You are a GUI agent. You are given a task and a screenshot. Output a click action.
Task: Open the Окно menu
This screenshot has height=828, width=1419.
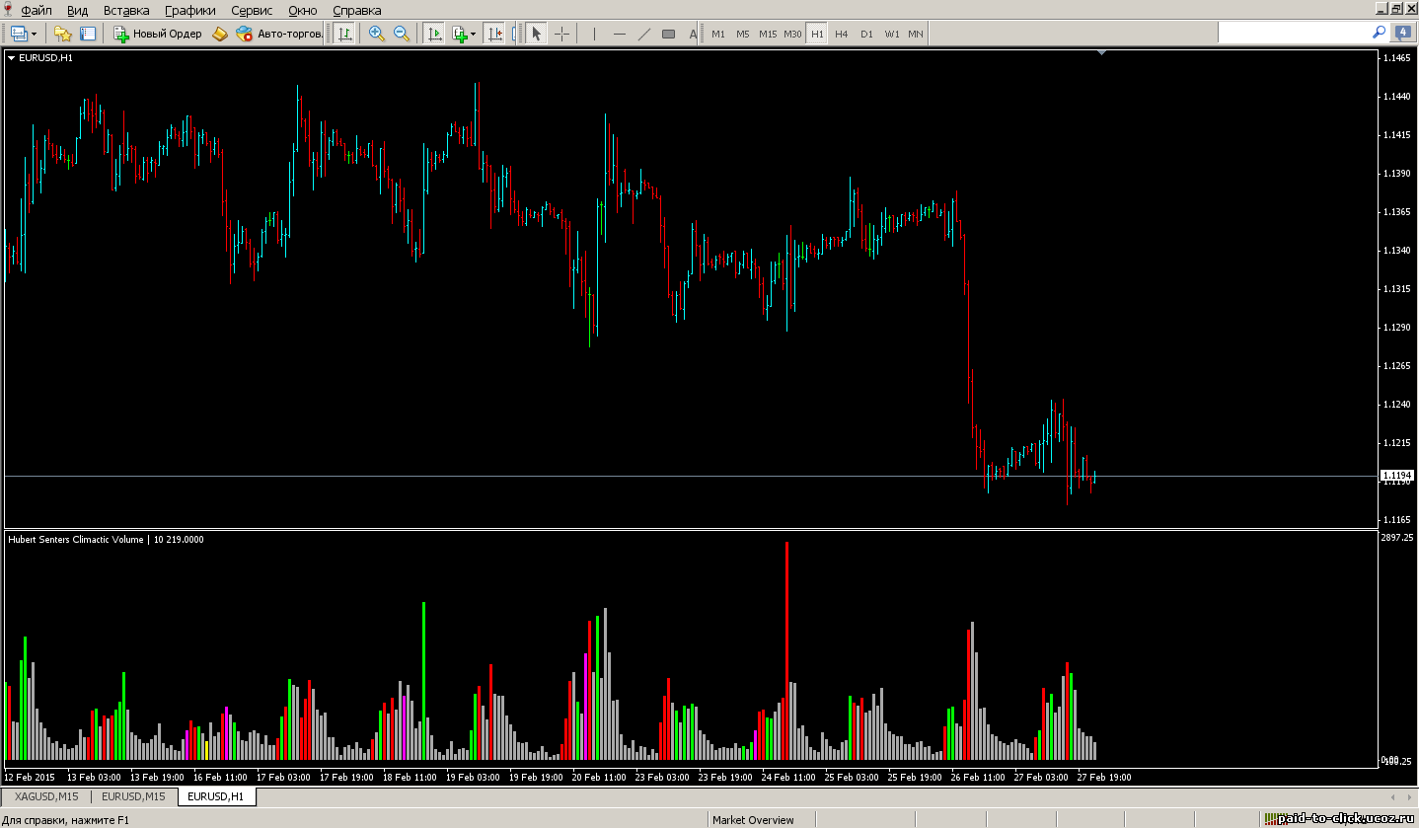pyautogui.click(x=303, y=10)
